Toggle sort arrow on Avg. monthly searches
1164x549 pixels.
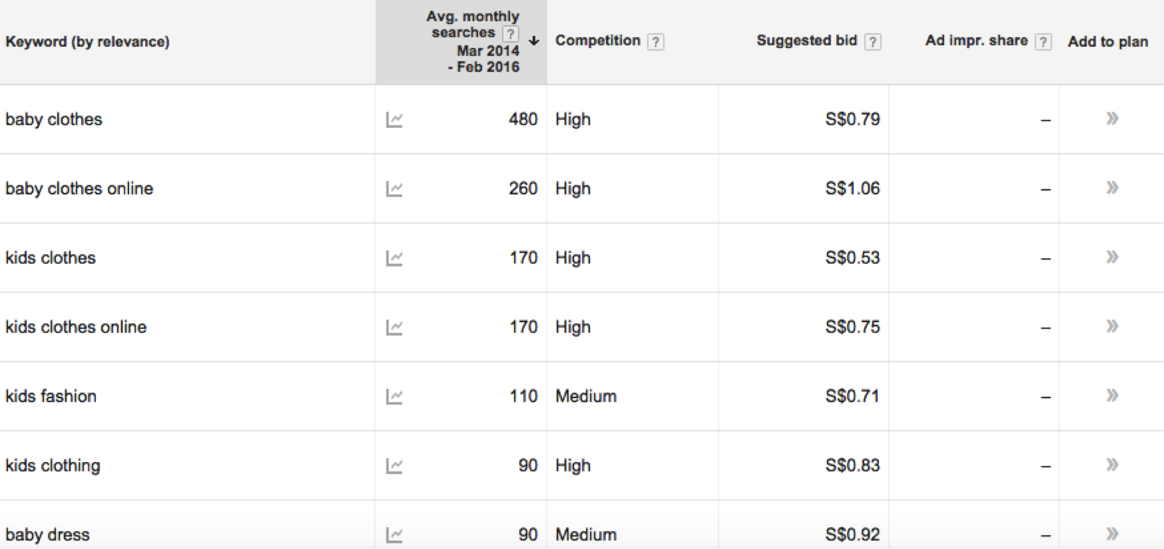534,41
